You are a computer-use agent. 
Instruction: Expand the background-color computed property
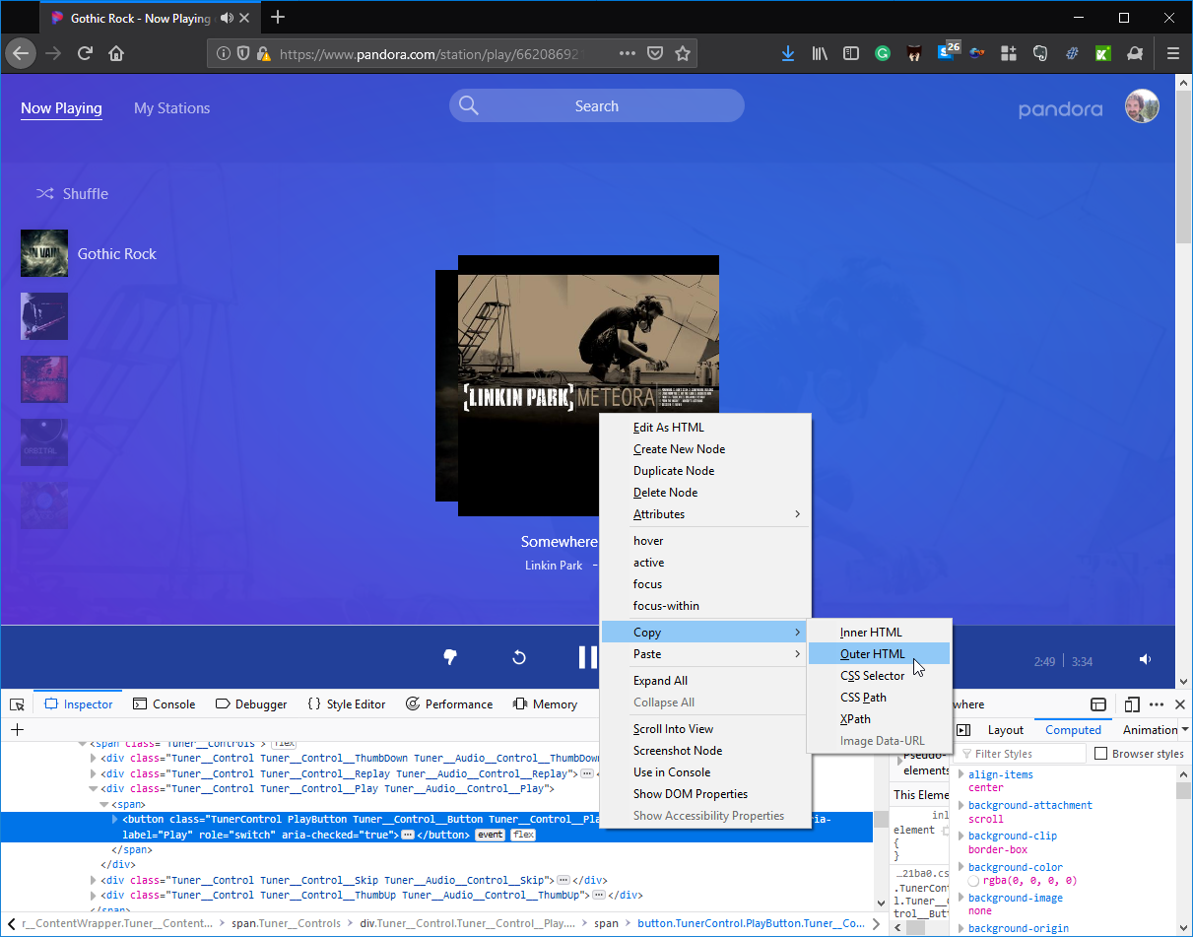(x=962, y=867)
